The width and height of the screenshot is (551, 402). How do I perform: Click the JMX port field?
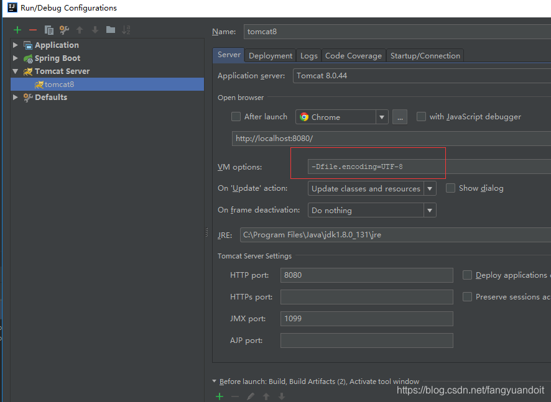[x=366, y=319]
